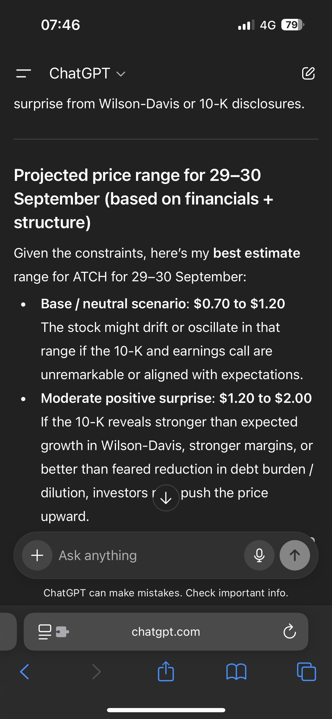Screen dimensions: 332x719
Task: Navigate back to the previous page
Action: (x=25, y=672)
